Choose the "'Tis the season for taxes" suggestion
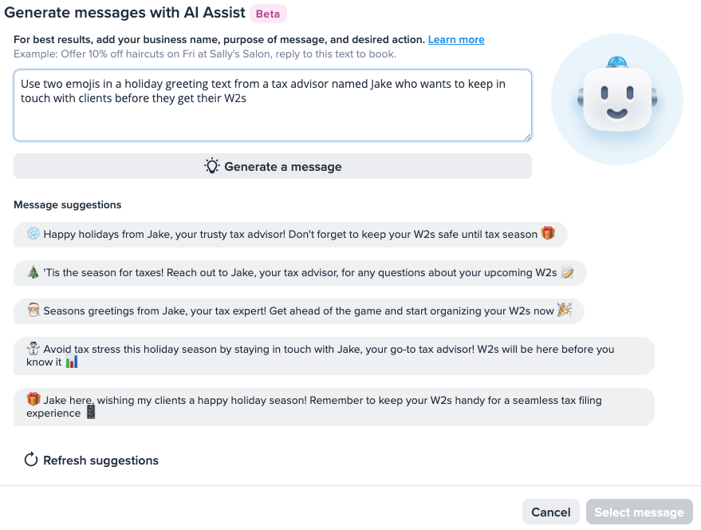 [300, 272]
